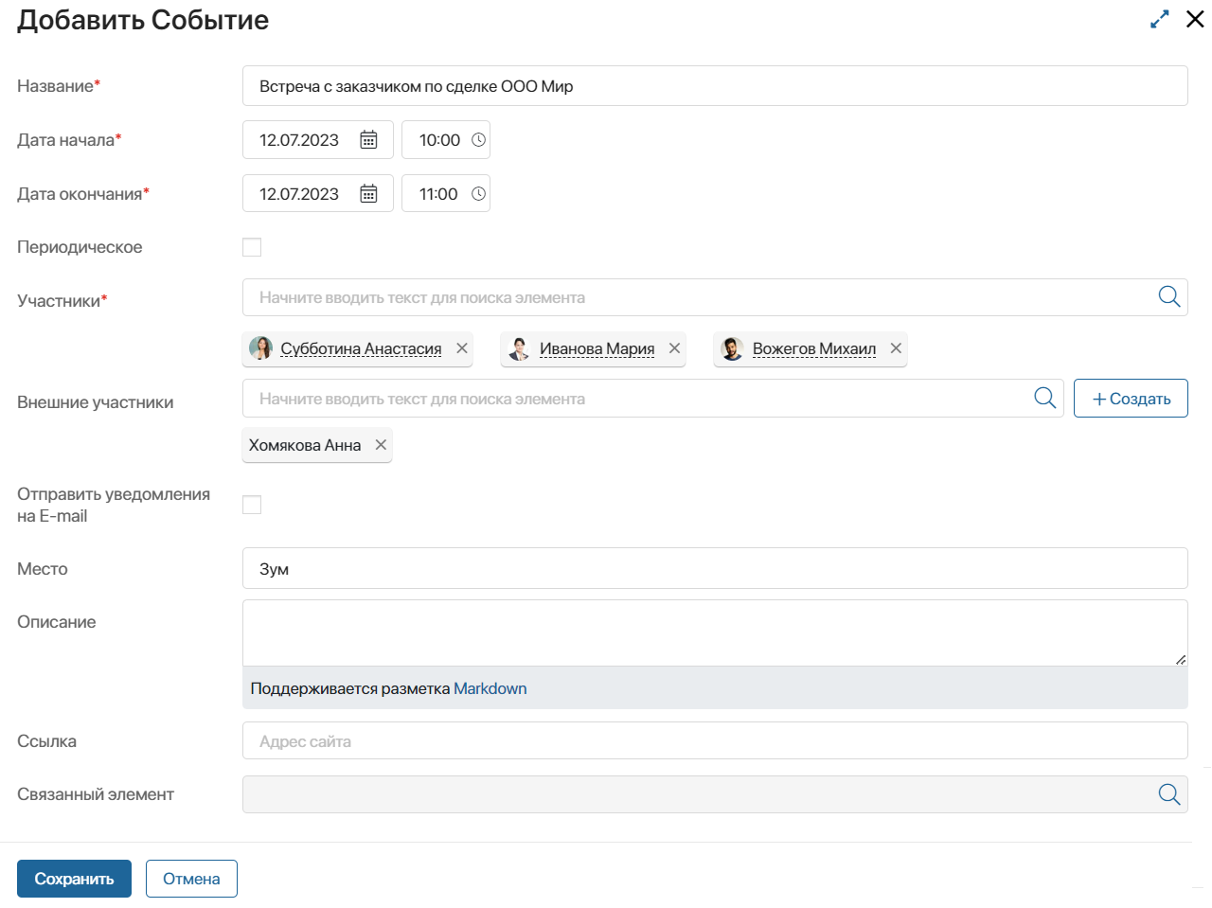Remove Вожегов Михаил from participants

[896, 348]
